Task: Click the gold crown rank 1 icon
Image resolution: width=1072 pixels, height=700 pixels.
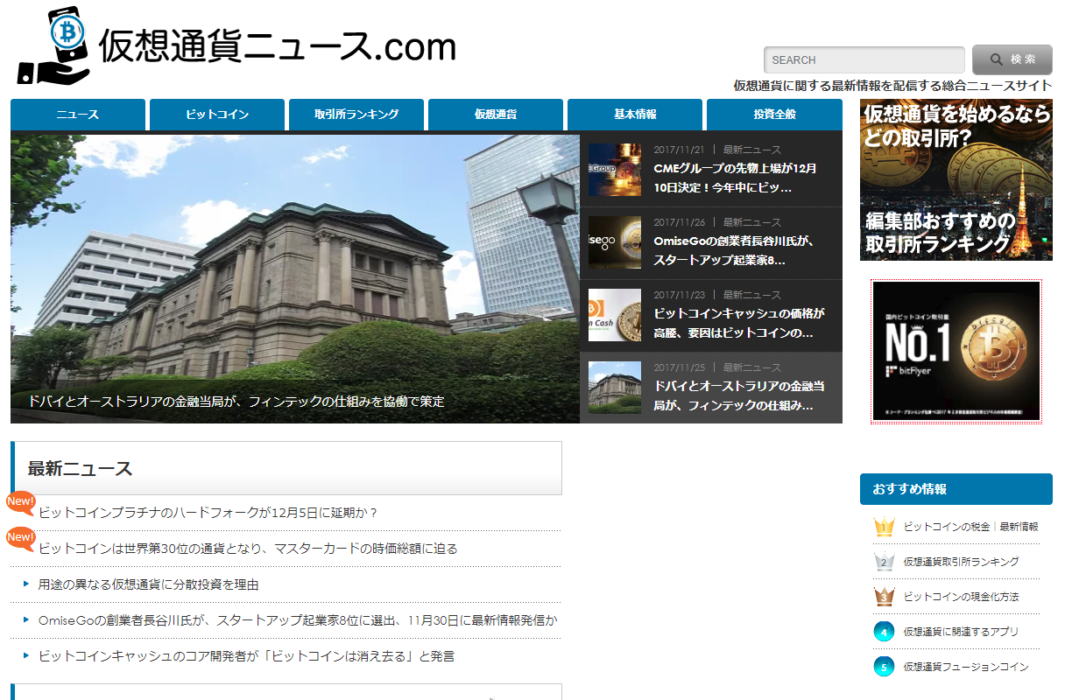Action: coord(884,527)
